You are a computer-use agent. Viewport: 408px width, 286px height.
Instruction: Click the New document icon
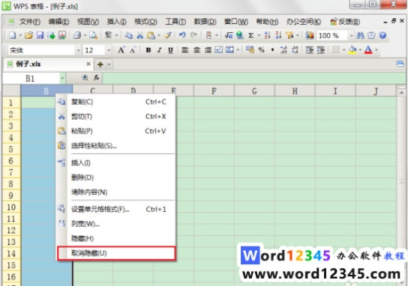pyautogui.click(x=13, y=35)
